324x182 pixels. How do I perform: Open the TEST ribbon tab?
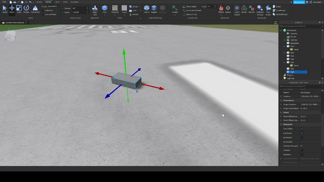(57, 2)
